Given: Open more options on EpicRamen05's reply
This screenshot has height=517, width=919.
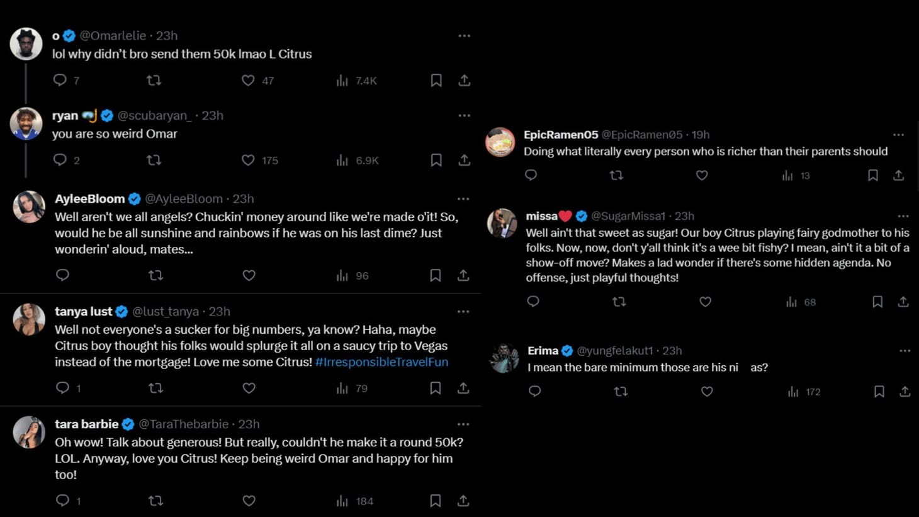Looking at the screenshot, I should (898, 134).
